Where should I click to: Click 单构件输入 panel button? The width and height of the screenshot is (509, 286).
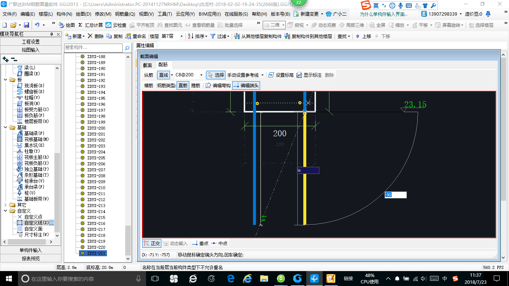tap(31, 250)
